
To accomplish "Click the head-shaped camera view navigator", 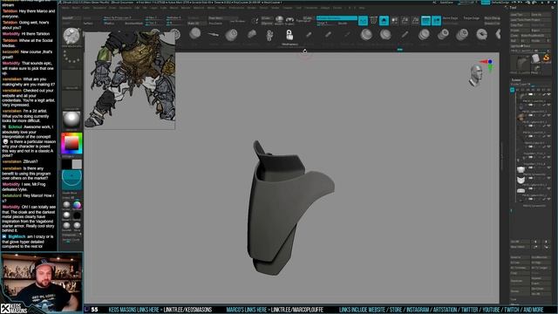I will (x=475, y=76).
